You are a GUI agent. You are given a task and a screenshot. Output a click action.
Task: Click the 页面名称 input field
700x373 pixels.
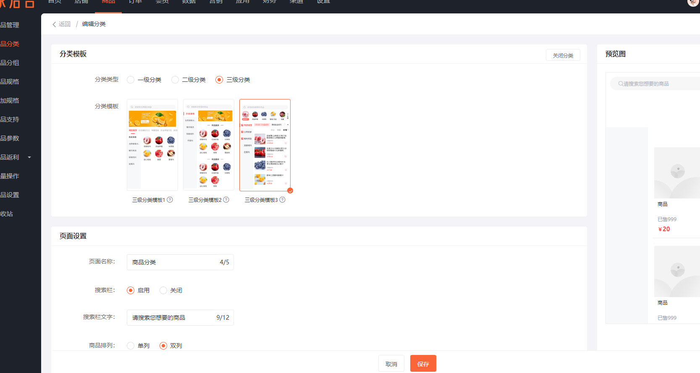coord(172,262)
